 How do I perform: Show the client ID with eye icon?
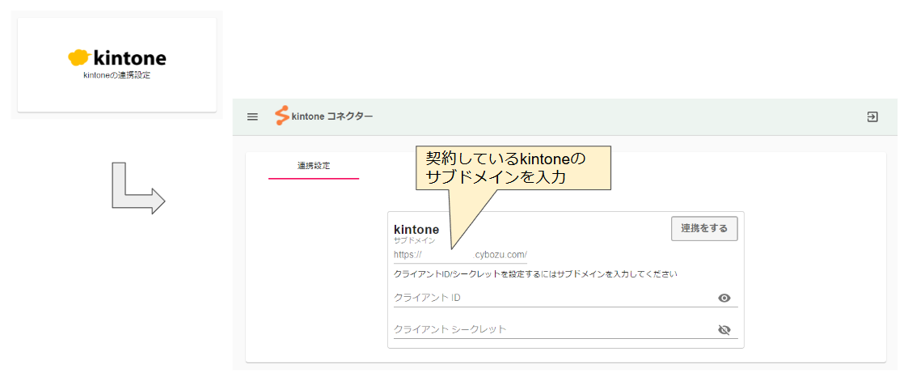[724, 299]
